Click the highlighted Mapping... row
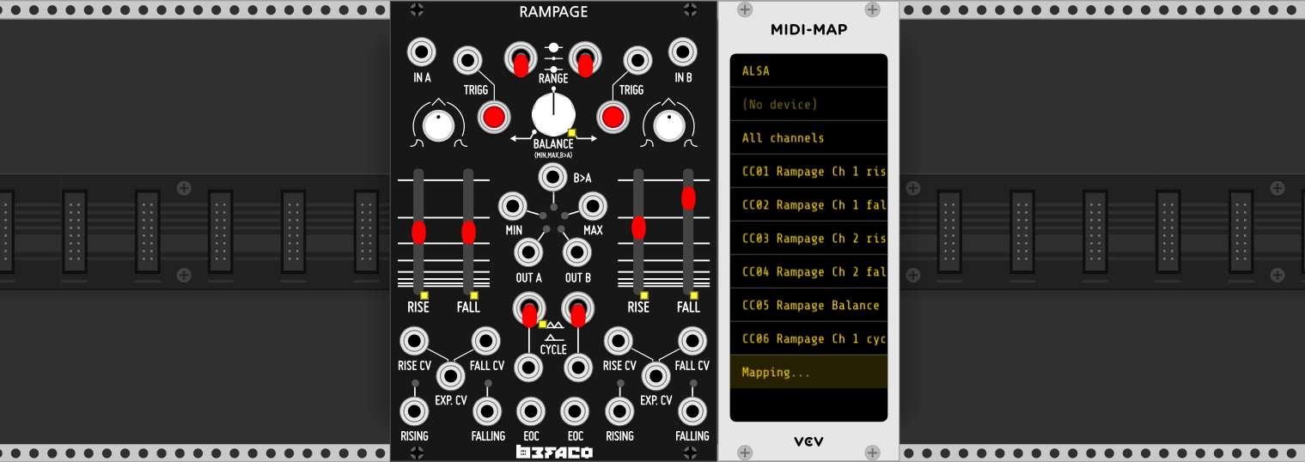 (x=808, y=372)
